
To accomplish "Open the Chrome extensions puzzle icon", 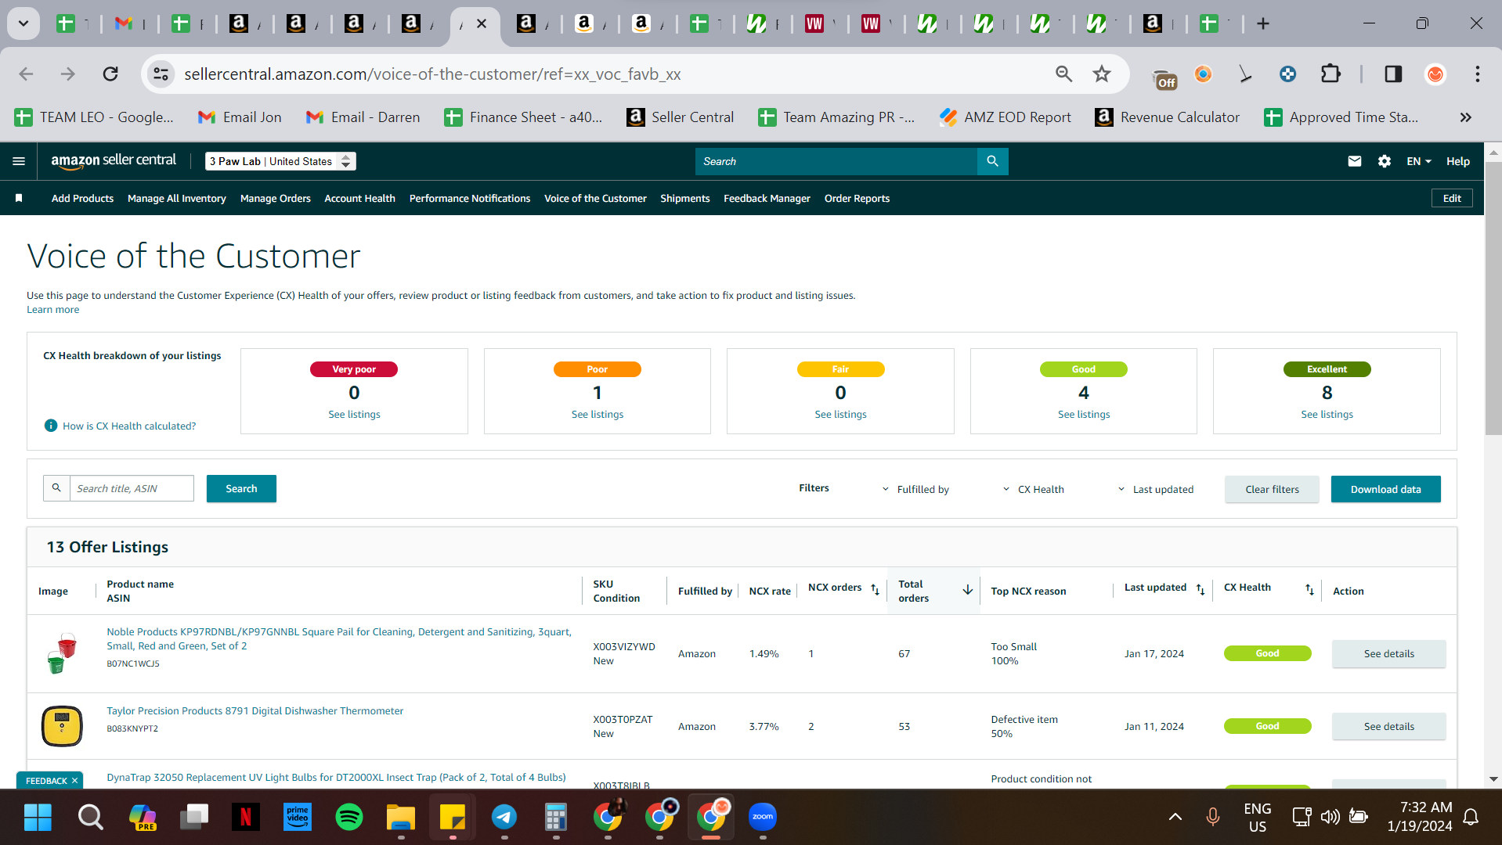I will [x=1330, y=74].
